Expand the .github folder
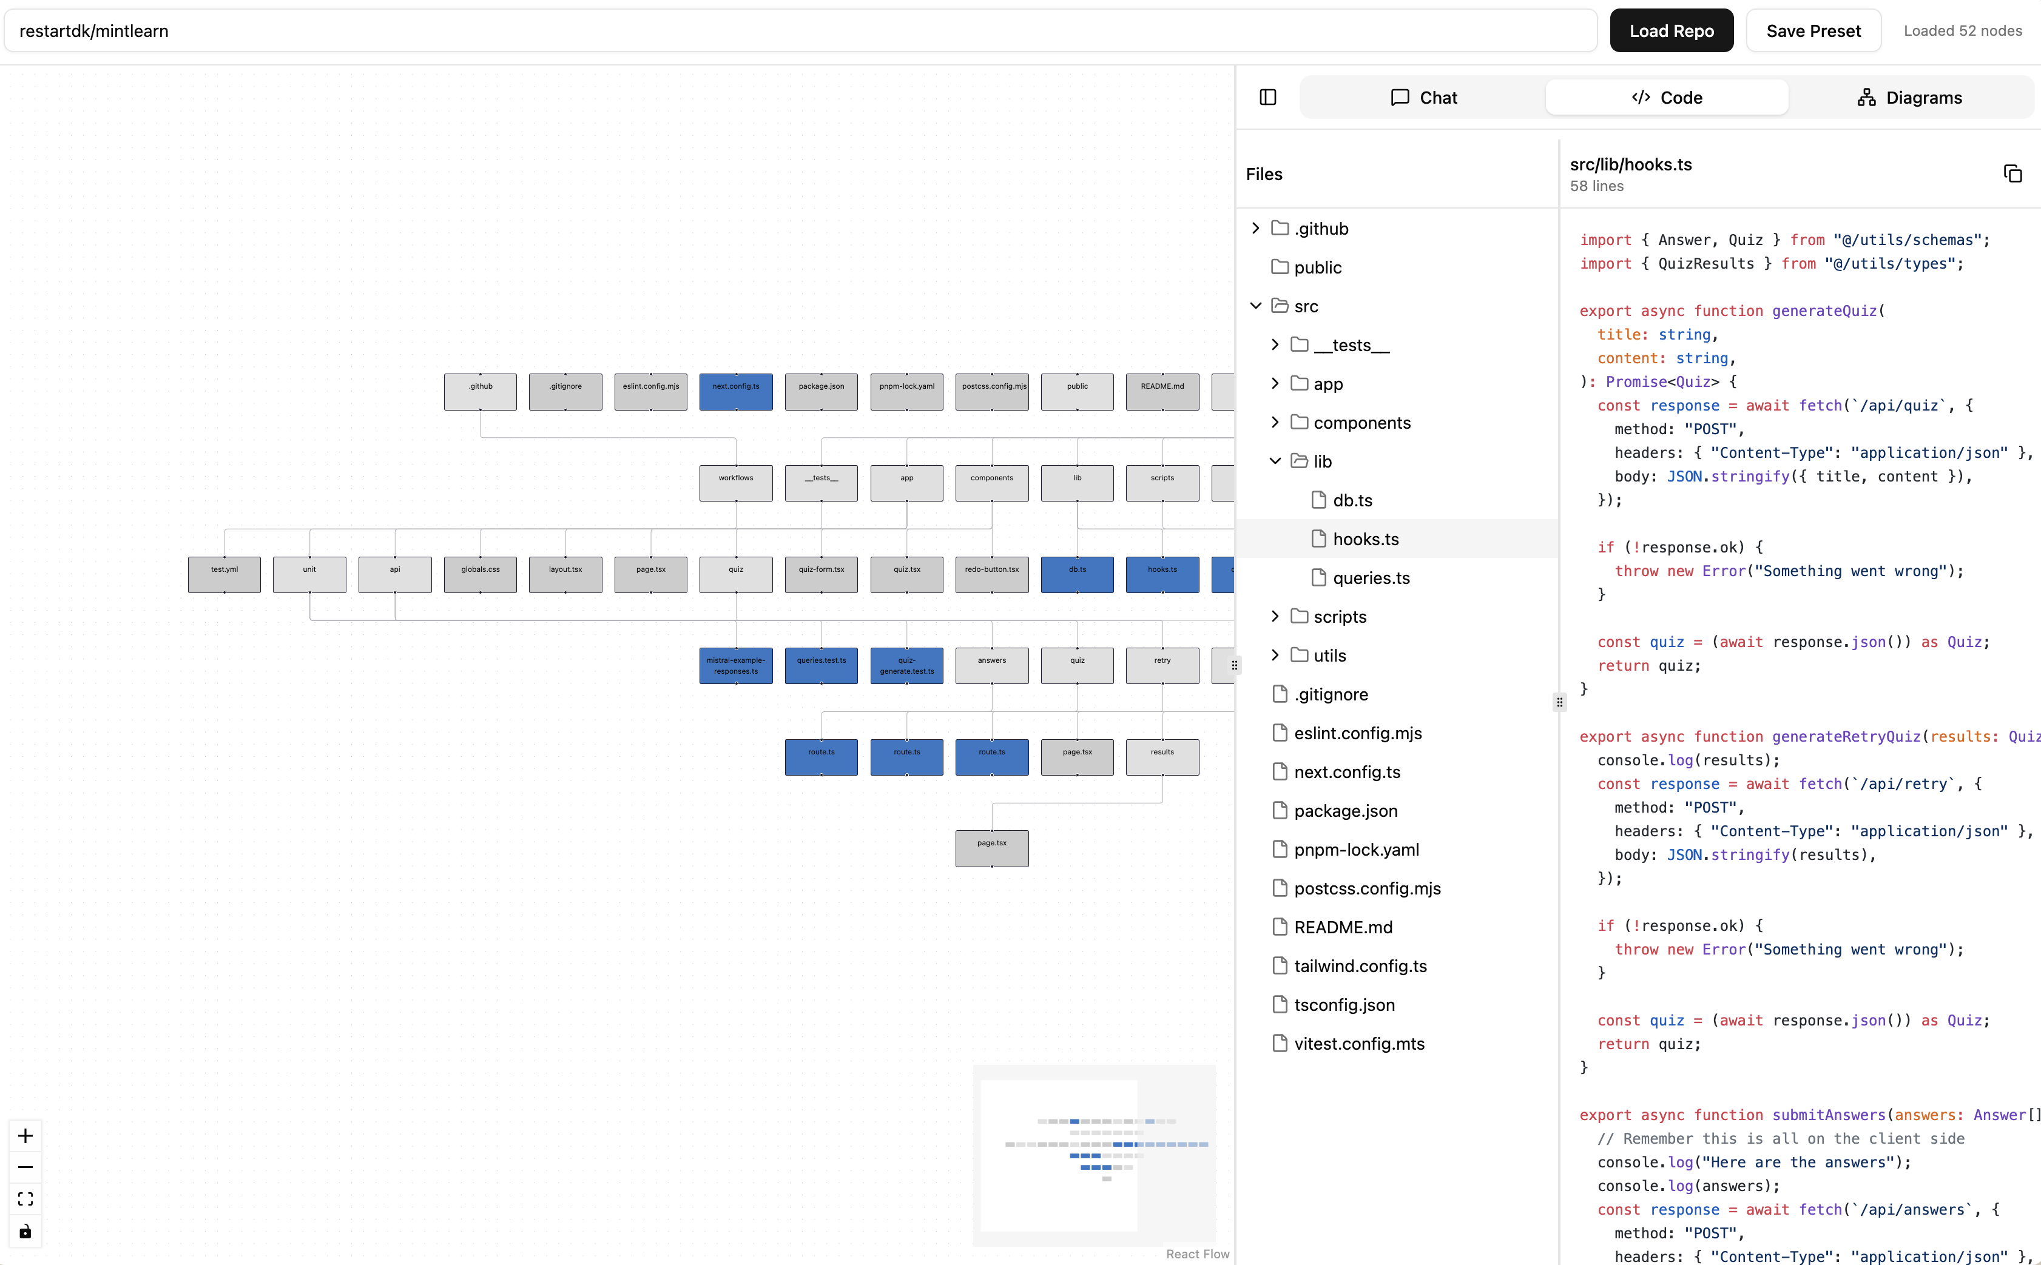This screenshot has height=1265, width=2041. click(1255, 229)
